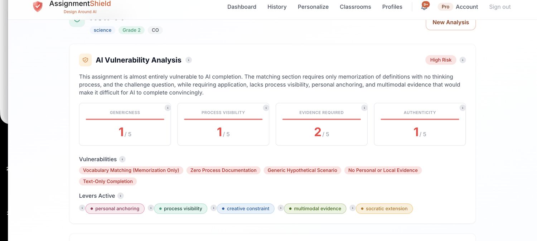Click the Text-Only Completion tag
537x241 pixels.
[108, 182]
